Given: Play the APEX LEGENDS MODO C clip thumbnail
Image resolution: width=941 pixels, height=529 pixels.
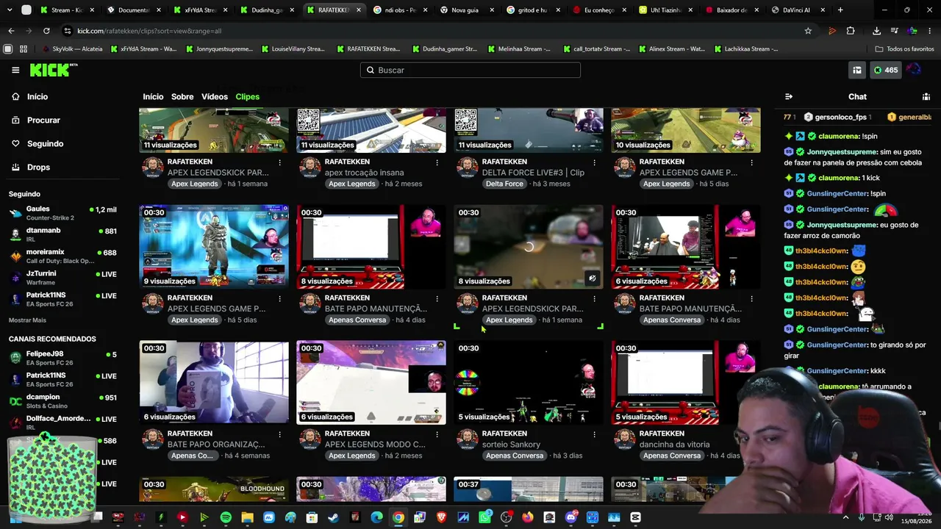Looking at the screenshot, I should (x=371, y=383).
